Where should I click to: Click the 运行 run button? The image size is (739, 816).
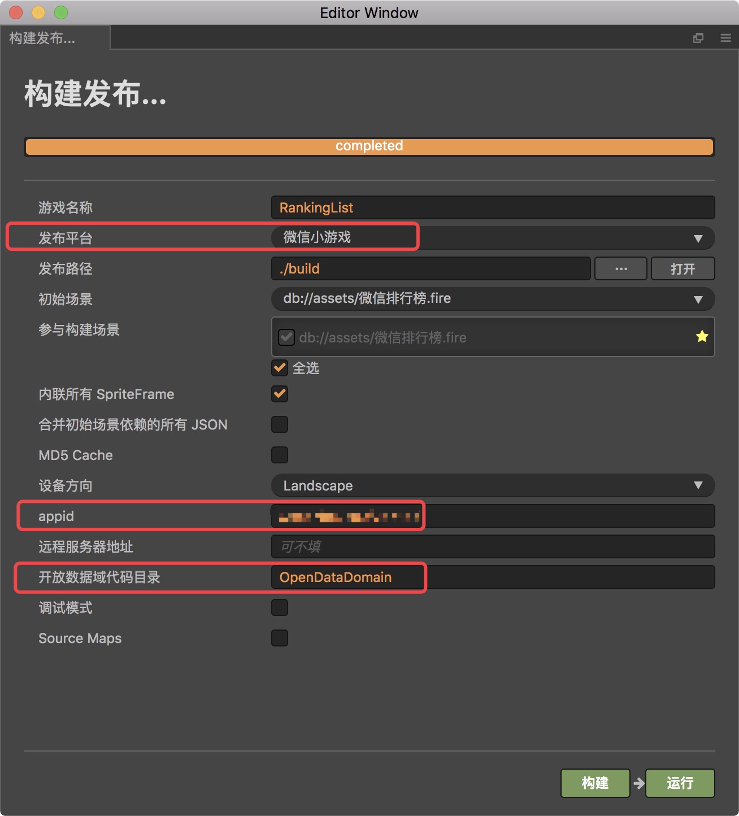(x=680, y=783)
